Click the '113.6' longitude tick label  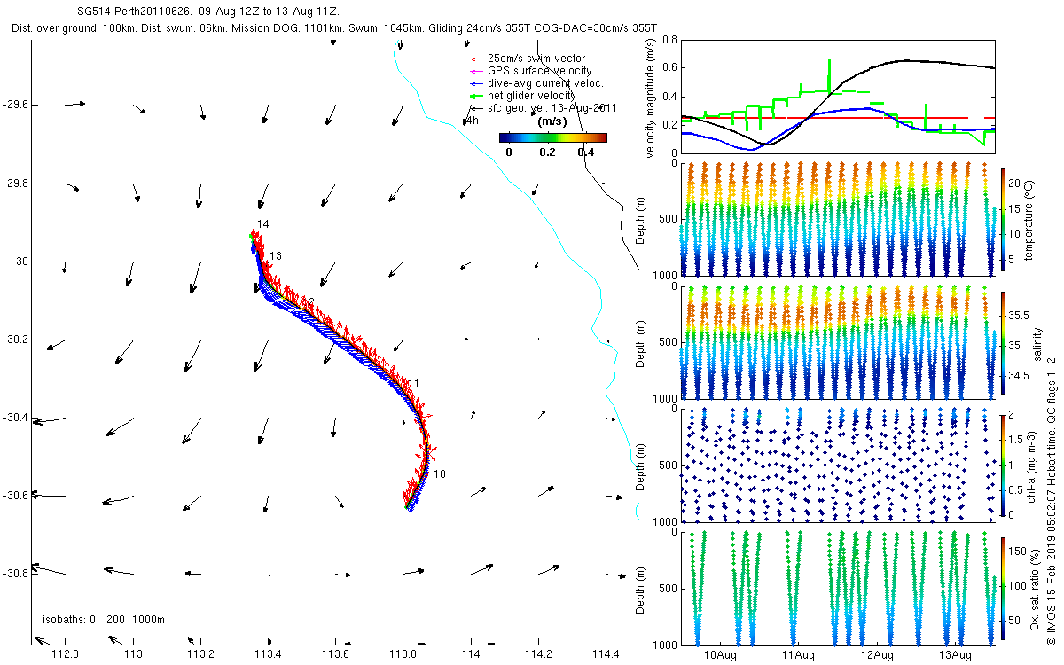pyautogui.click(x=335, y=654)
